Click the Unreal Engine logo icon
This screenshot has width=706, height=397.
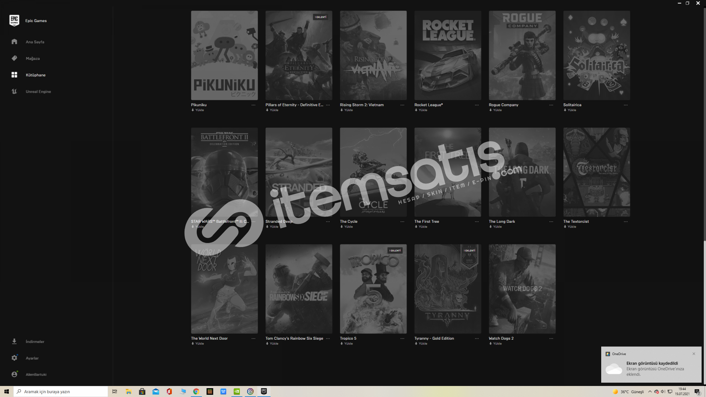[x=14, y=92]
